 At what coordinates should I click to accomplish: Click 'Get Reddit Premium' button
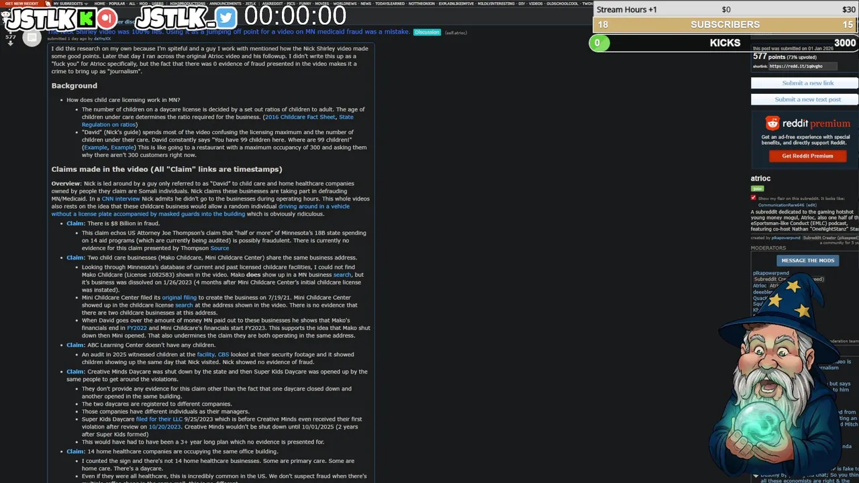click(807, 156)
